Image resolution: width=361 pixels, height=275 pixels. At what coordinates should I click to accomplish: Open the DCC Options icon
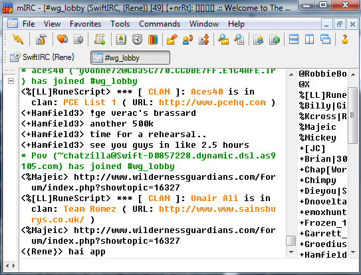click(x=204, y=39)
